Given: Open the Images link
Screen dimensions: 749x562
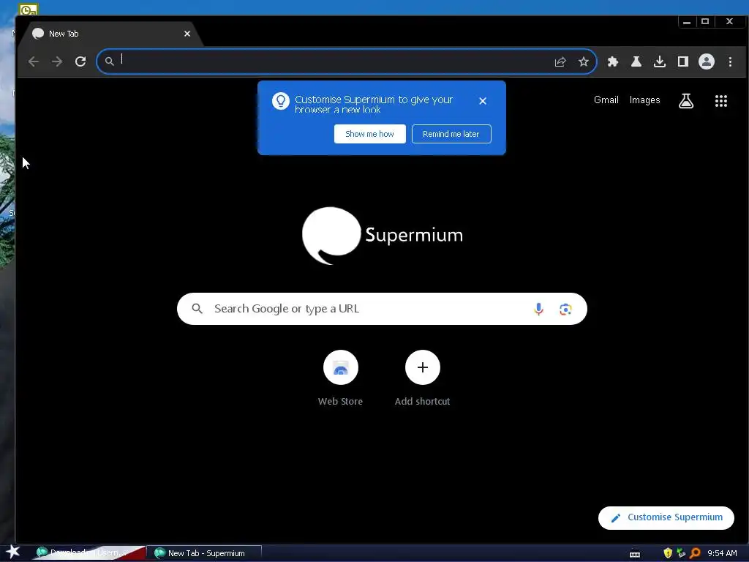Looking at the screenshot, I should point(644,100).
